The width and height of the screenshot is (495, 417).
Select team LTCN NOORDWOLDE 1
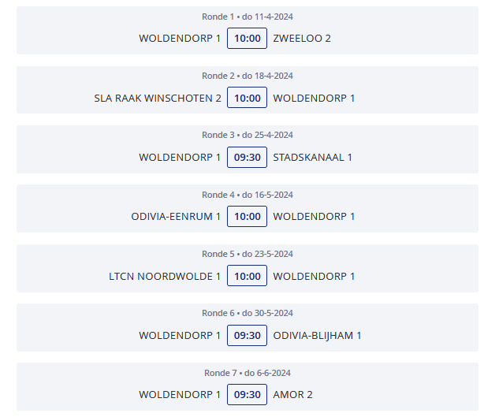coord(165,276)
